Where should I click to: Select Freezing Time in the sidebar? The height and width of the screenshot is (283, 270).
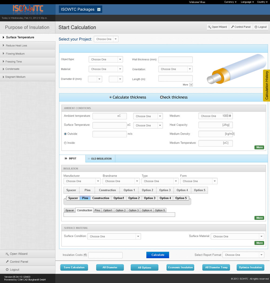(x=28, y=62)
